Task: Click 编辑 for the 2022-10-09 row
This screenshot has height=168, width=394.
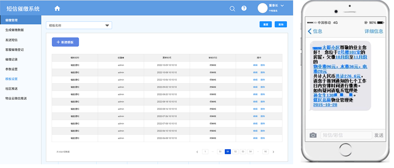Action: (255, 65)
